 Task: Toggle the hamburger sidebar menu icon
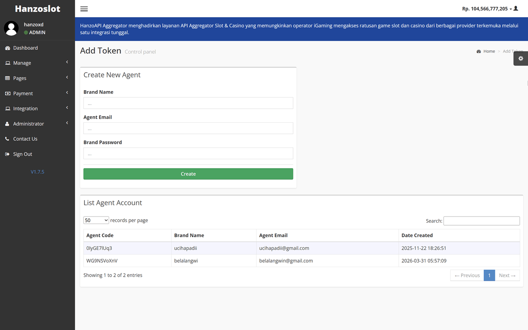[x=84, y=9]
